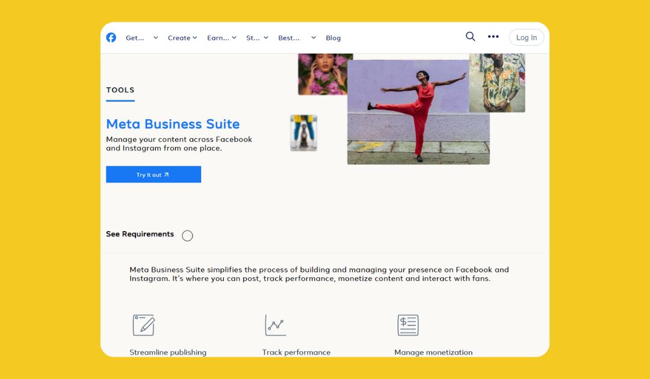The height and width of the screenshot is (379, 650).
Task: Go to the Blog link
Action: (333, 38)
